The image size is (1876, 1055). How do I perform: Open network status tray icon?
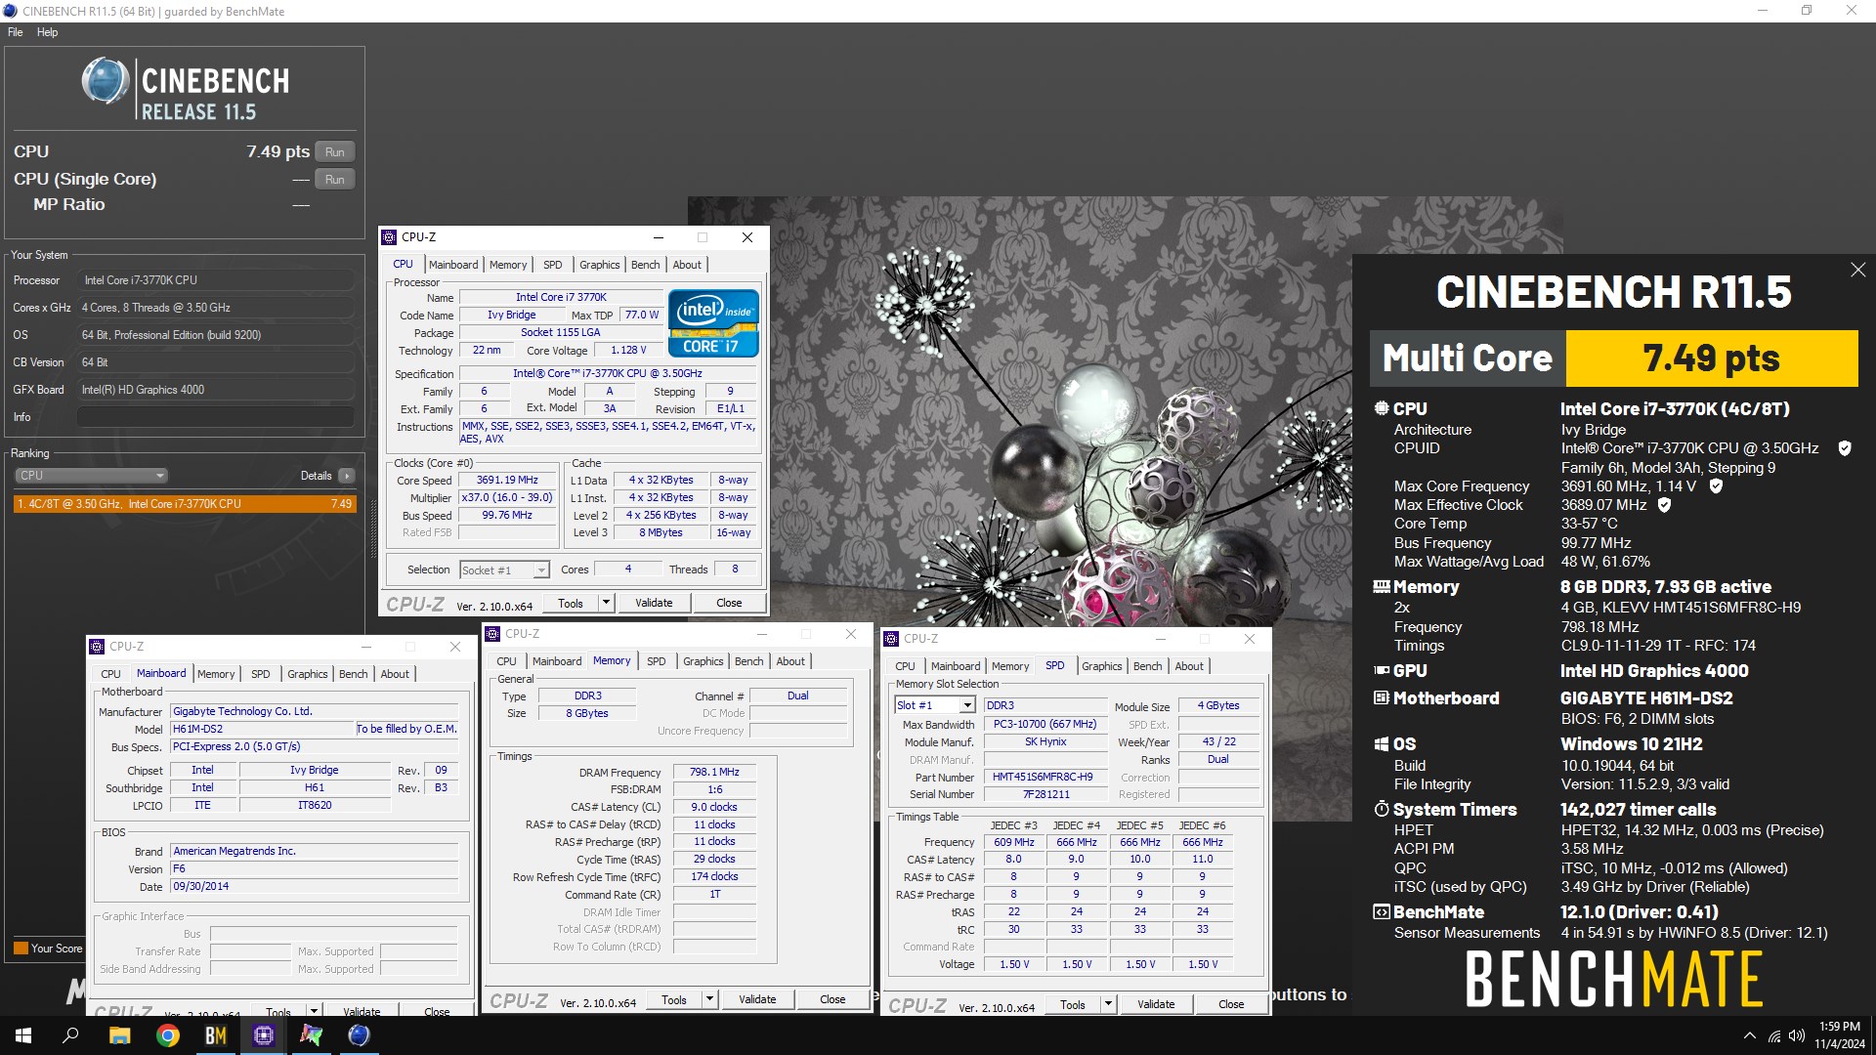click(1773, 1036)
